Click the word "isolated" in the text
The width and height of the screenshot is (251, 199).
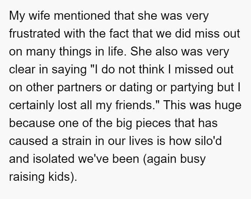click(54, 159)
